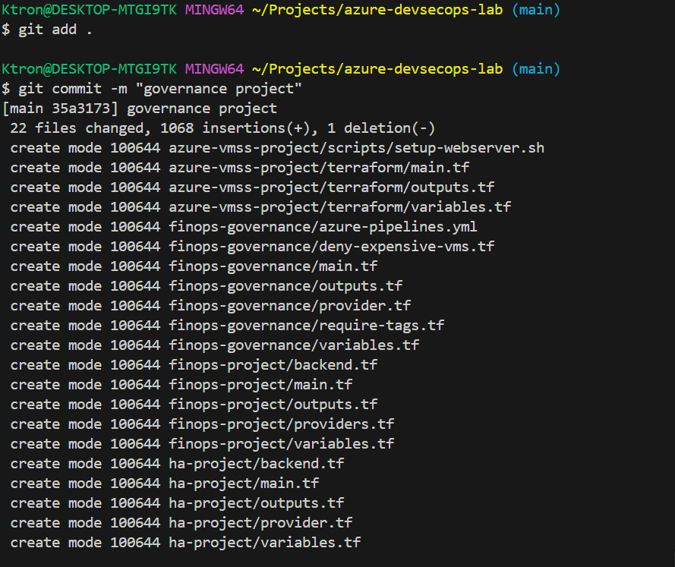Image resolution: width=675 pixels, height=567 pixels.
Task: Click Ktron@DESKTOP-MTGI9TK in the first prompt
Action: coord(90,10)
